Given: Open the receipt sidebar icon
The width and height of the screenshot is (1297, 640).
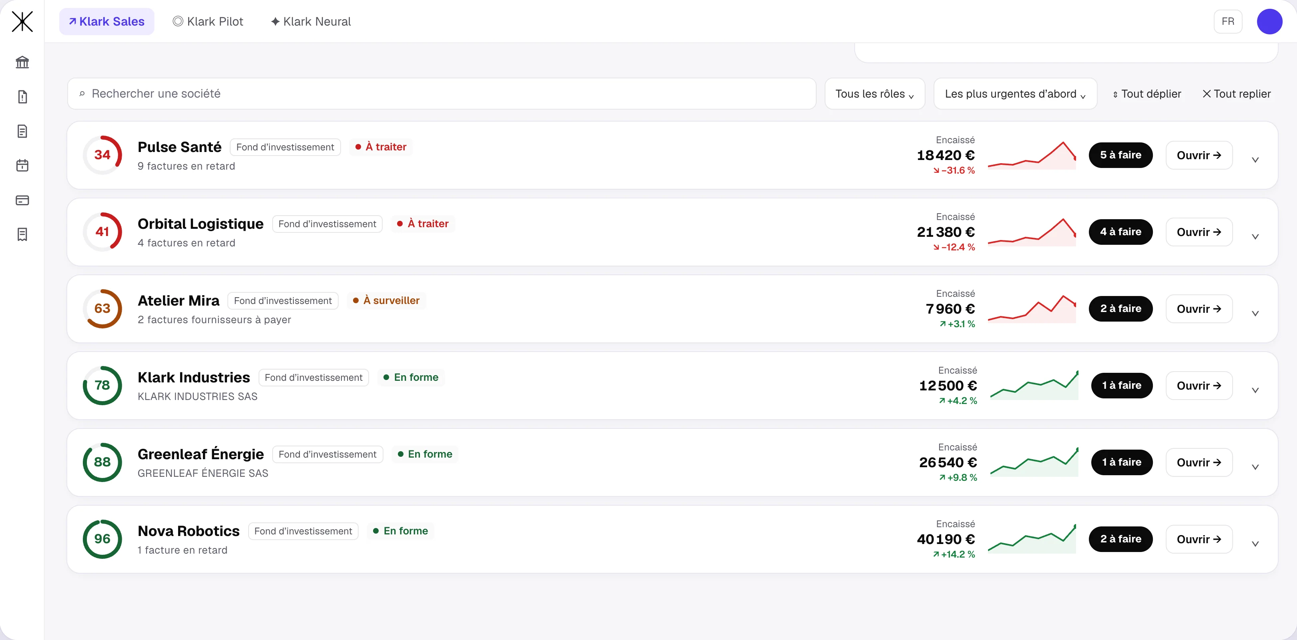Looking at the screenshot, I should coord(22,234).
